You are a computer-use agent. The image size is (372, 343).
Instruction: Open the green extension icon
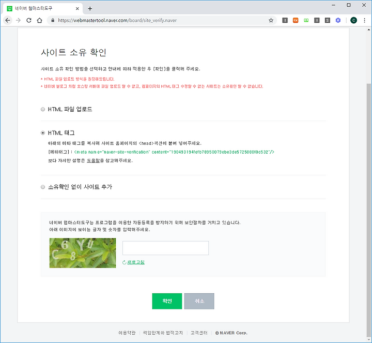pyautogui.click(x=306, y=20)
